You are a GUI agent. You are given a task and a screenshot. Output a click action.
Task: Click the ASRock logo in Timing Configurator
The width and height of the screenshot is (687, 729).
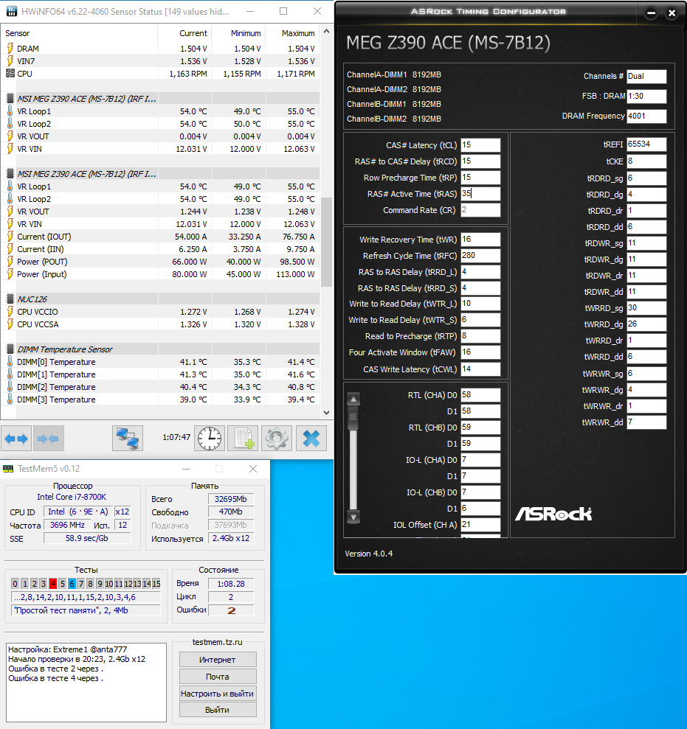pos(553,514)
